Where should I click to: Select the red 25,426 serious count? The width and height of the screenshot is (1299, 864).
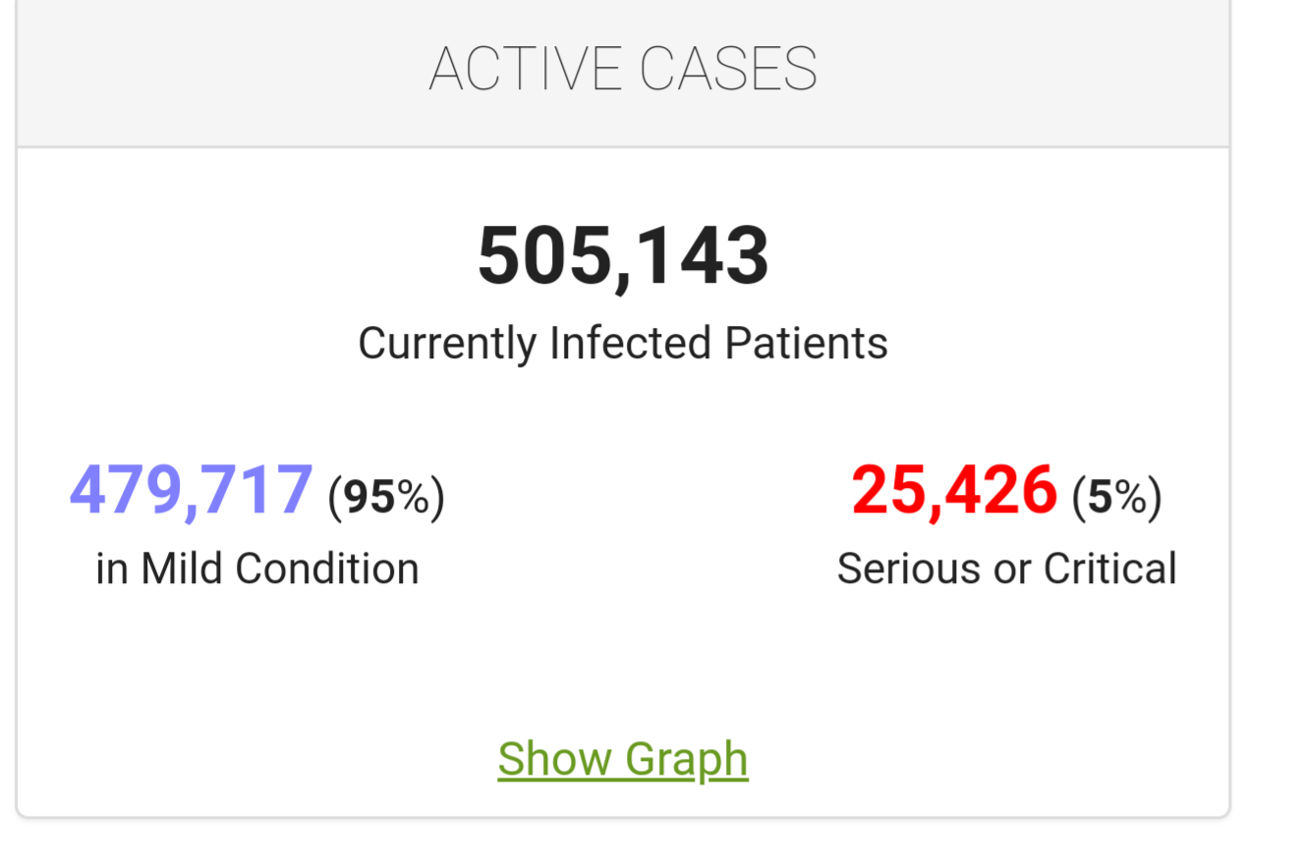pyautogui.click(x=954, y=490)
